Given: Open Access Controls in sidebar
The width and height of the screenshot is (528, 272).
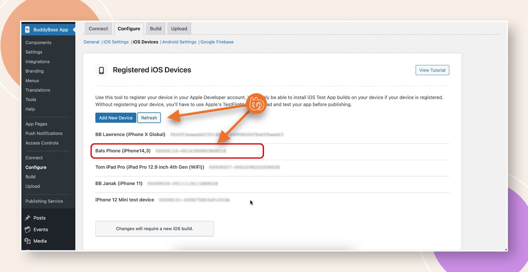Looking at the screenshot, I should coord(42,143).
